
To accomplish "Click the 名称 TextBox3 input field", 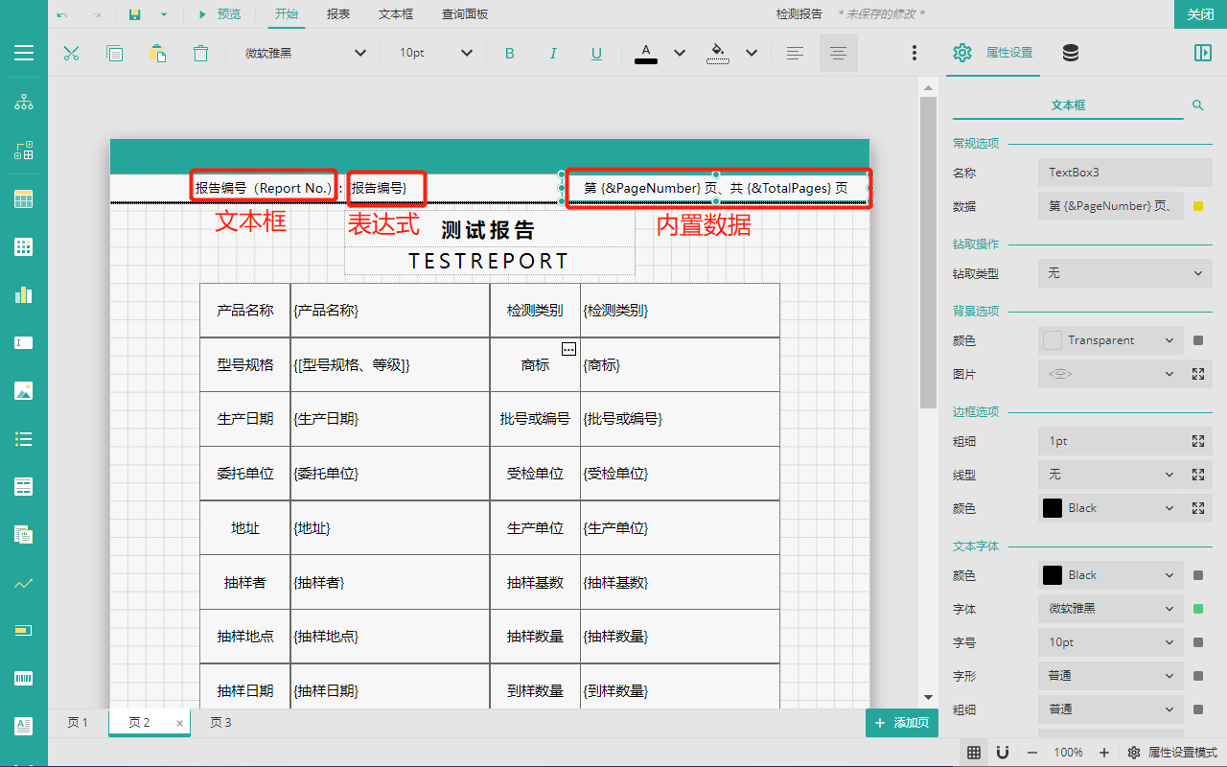I will [x=1124, y=173].
